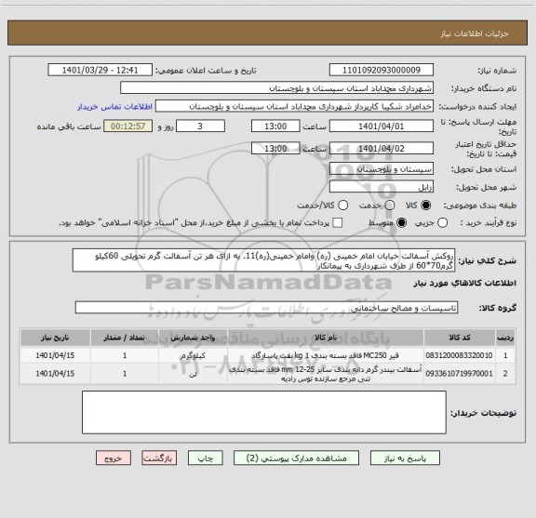Click the ردیف column header
The image size is (536, 518).
(505, 338)
